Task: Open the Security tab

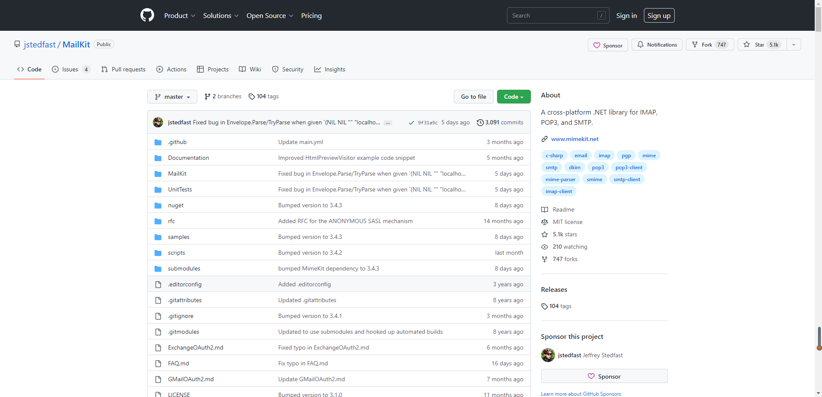Action: [288, 69]
